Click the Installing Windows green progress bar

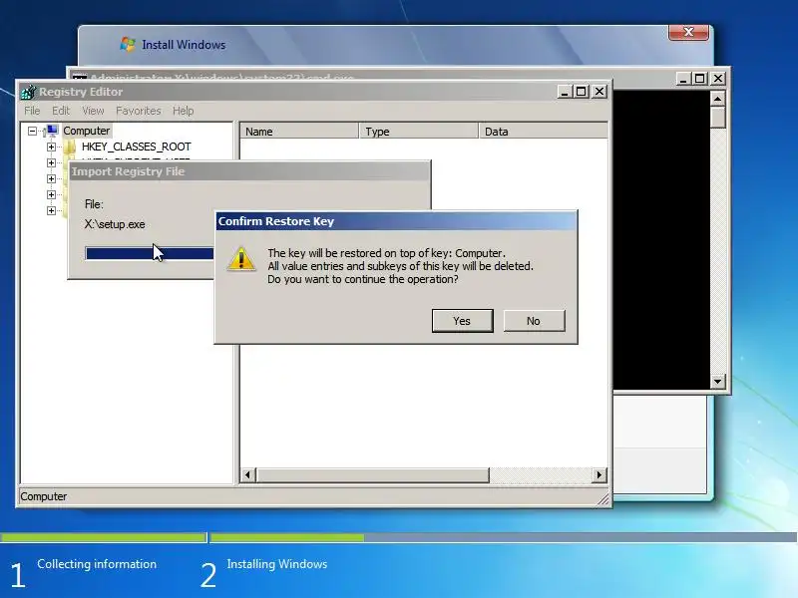pyautogui.click(x=287, y=537)
